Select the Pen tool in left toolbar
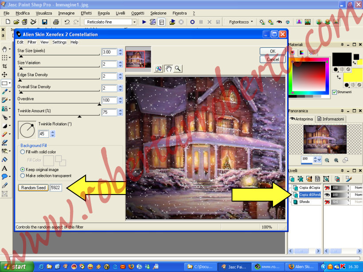The image size is (363, 272). (x=4, y=185)
